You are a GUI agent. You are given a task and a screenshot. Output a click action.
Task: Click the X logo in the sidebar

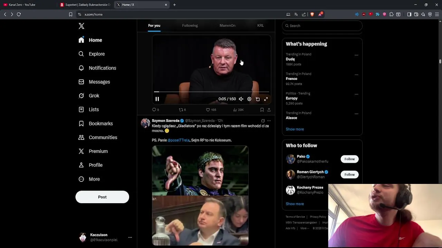[x=81, y=26]
